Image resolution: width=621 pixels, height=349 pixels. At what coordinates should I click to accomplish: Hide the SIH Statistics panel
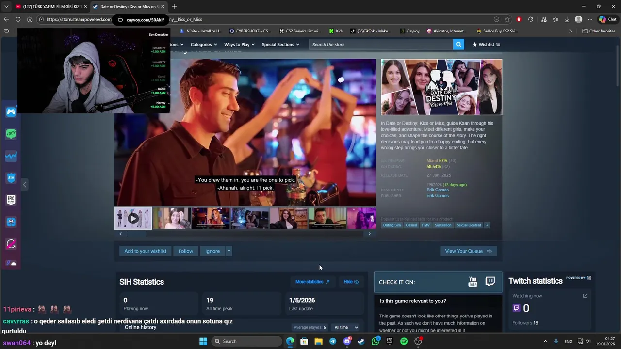[x=351, y=282]
